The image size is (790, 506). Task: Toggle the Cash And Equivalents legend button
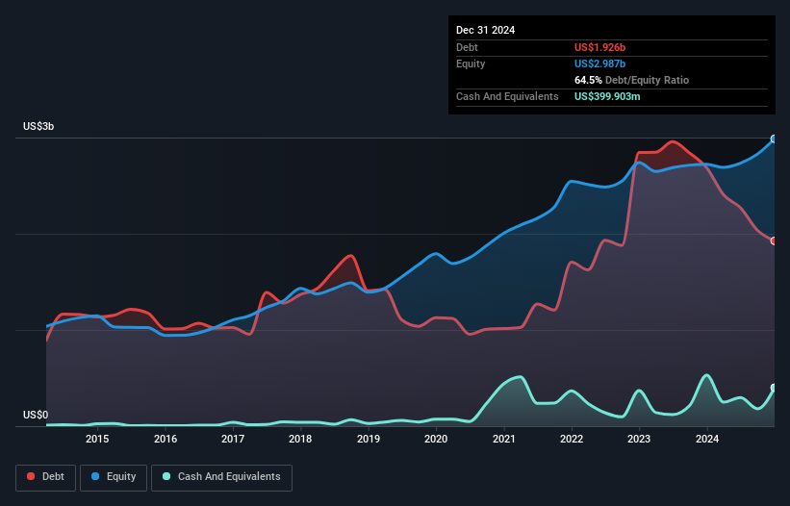coord(221,477)
